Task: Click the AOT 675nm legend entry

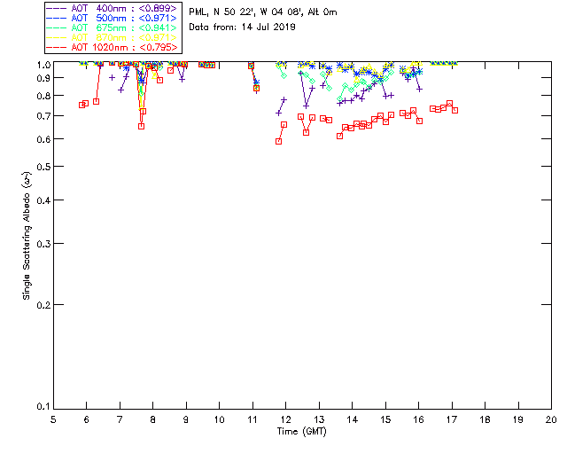Action: click(x=113, y=27)
